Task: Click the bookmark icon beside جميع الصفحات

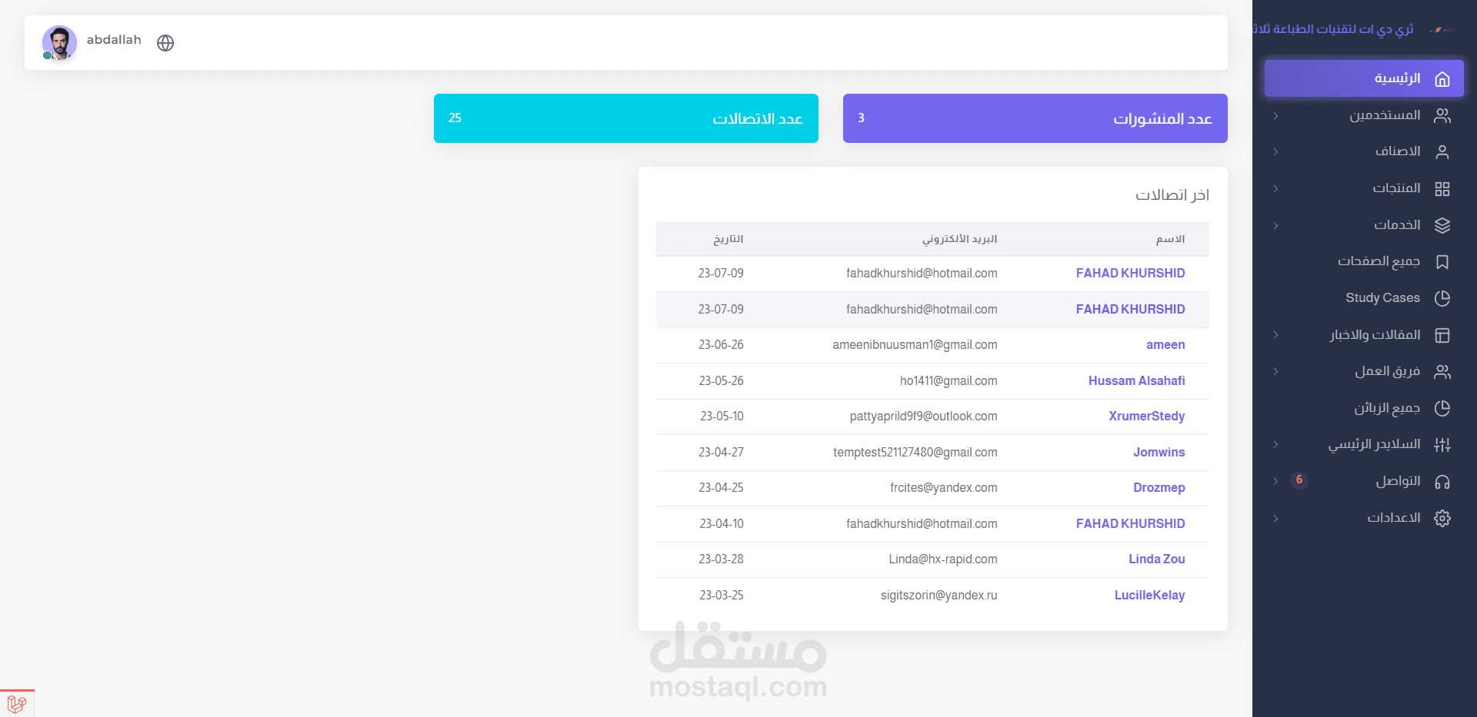Action: pos(1442,261)
